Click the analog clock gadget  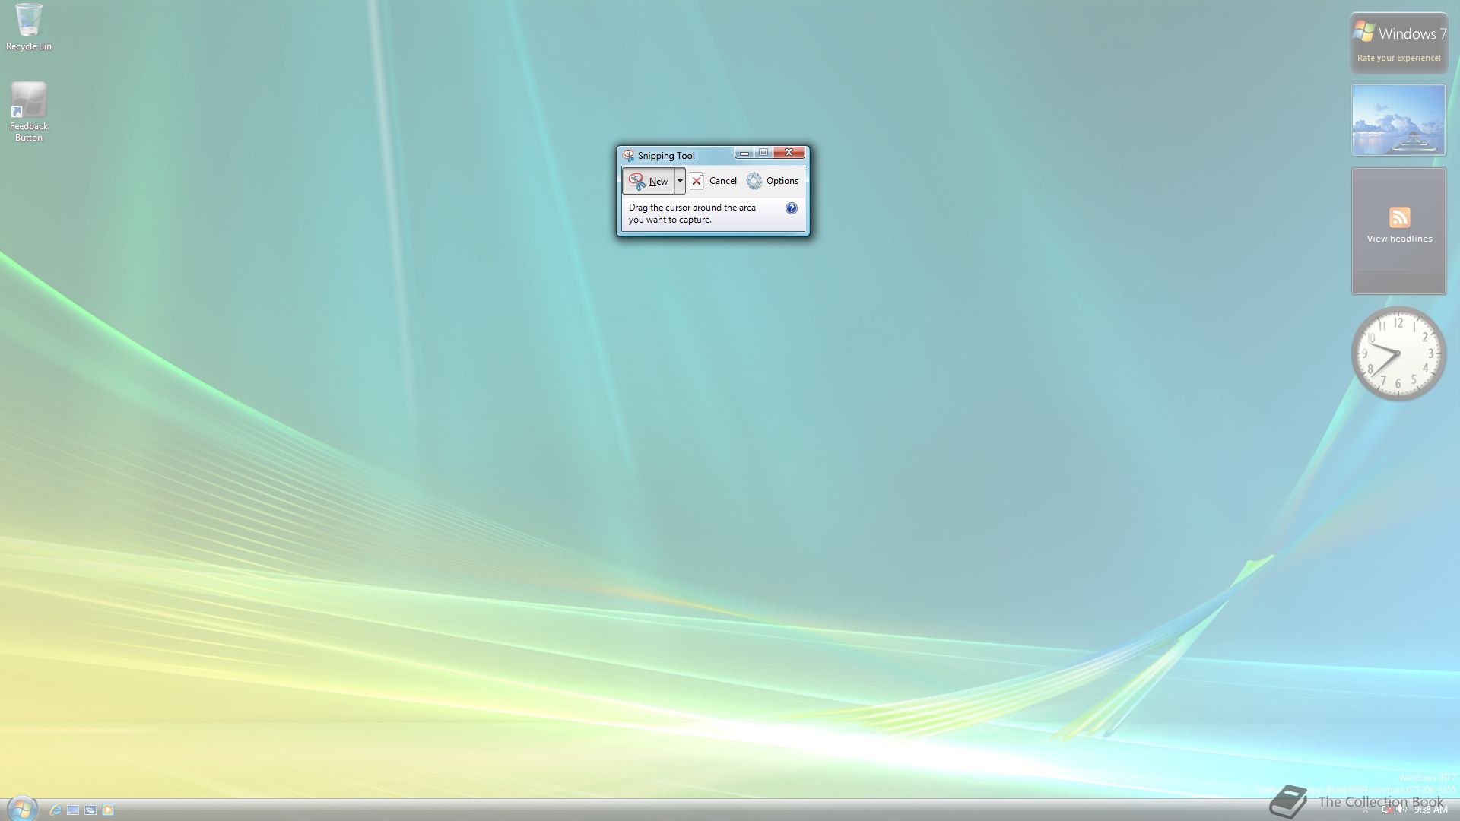(1398, 353)
